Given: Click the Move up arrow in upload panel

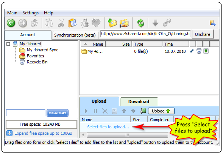Looking at the screenshot, I should pyautogui.click(x=124, y=111).
